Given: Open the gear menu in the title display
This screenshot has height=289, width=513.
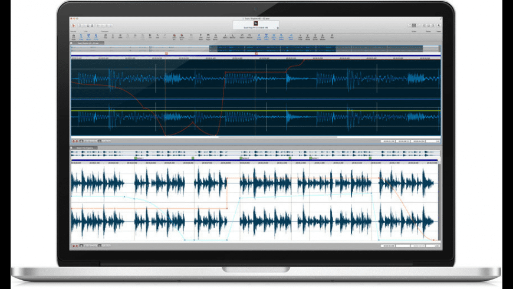Looking at the screenshot, I should tap(278, 28).
